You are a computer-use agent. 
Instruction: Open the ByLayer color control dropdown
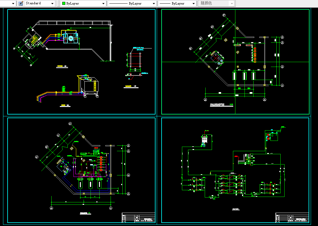pos(103,3)
